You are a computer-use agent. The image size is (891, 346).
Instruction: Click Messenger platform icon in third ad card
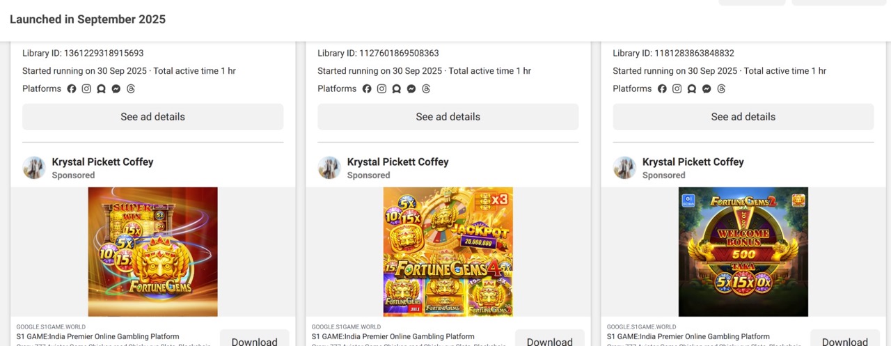[x=706, y=88]
